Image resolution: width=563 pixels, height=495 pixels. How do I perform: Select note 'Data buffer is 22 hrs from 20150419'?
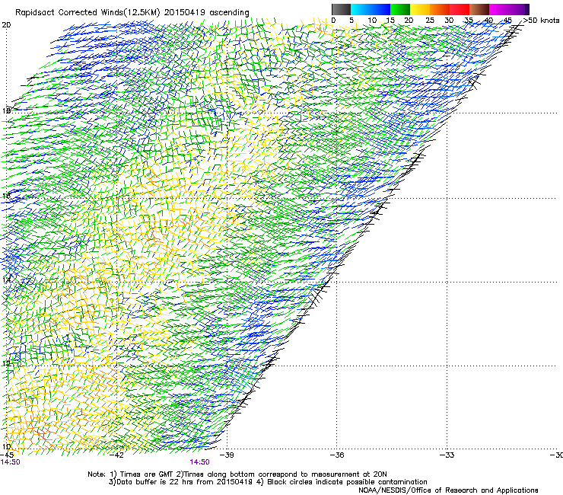pyautogui.click(x=185, y=482)
